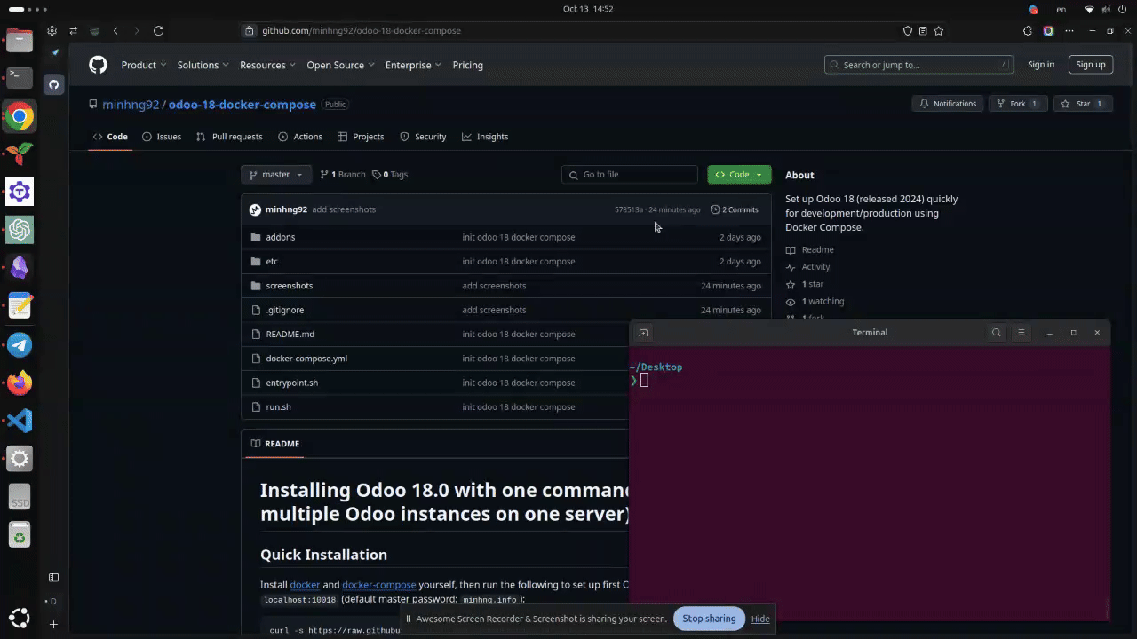This screenshot has width=1137, height=639.
Task: Launch Visual Studio Code from dock
Action: [20, 421]
